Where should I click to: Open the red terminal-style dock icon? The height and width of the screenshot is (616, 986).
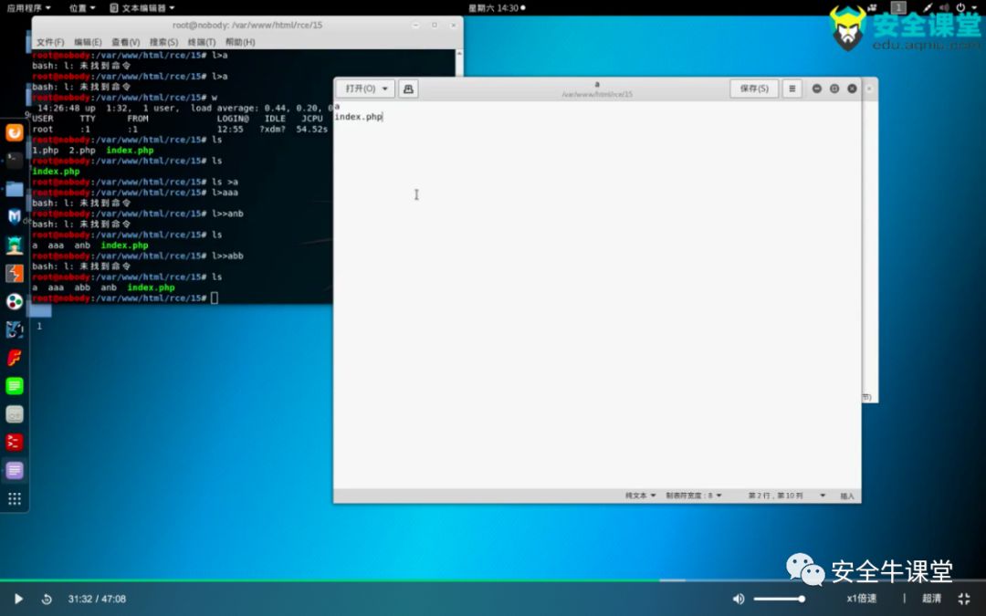pyautogui.click(x=15, y=443)
